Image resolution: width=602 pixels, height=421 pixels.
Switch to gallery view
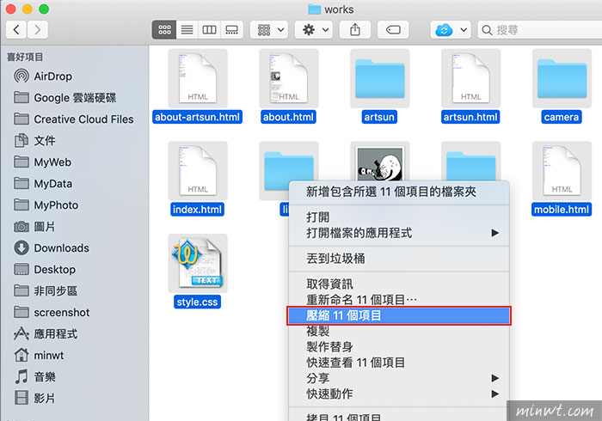point(231,29)
